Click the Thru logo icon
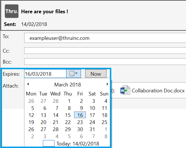 click(x=12, y=11)
